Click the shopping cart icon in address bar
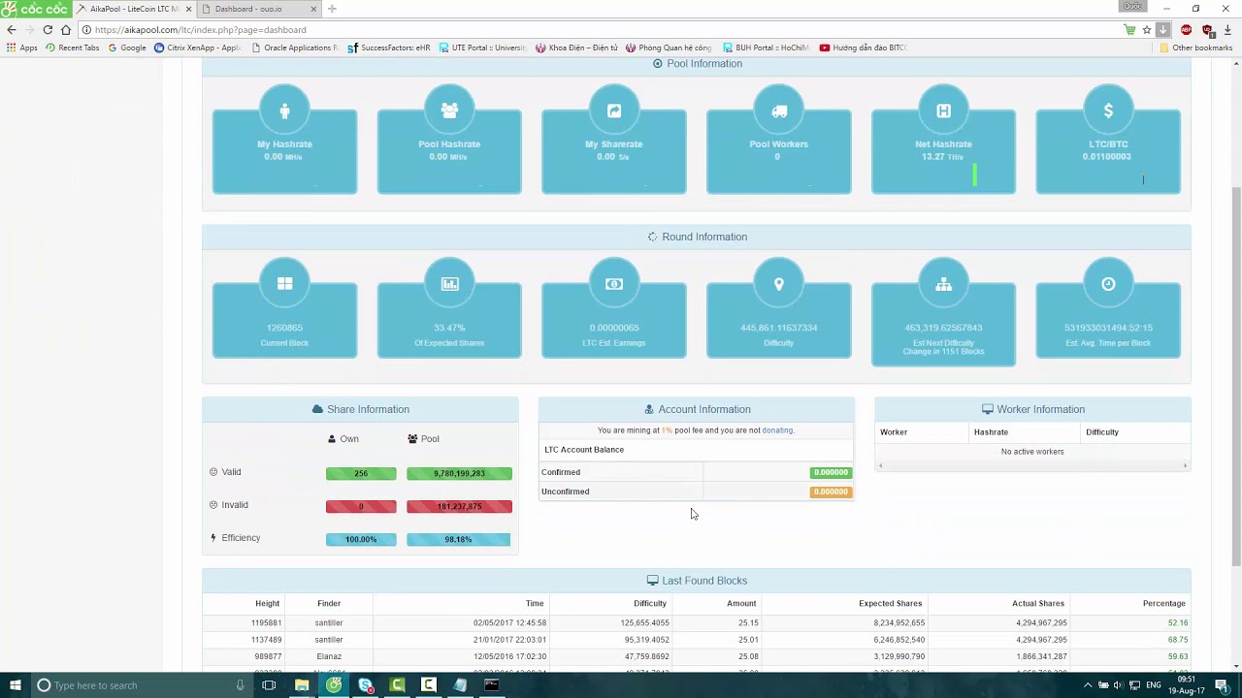 (1129, 30)
